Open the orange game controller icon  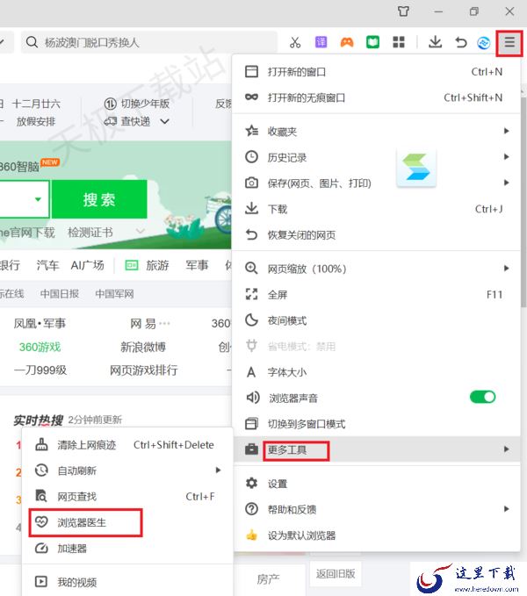(x=347, y=42)
